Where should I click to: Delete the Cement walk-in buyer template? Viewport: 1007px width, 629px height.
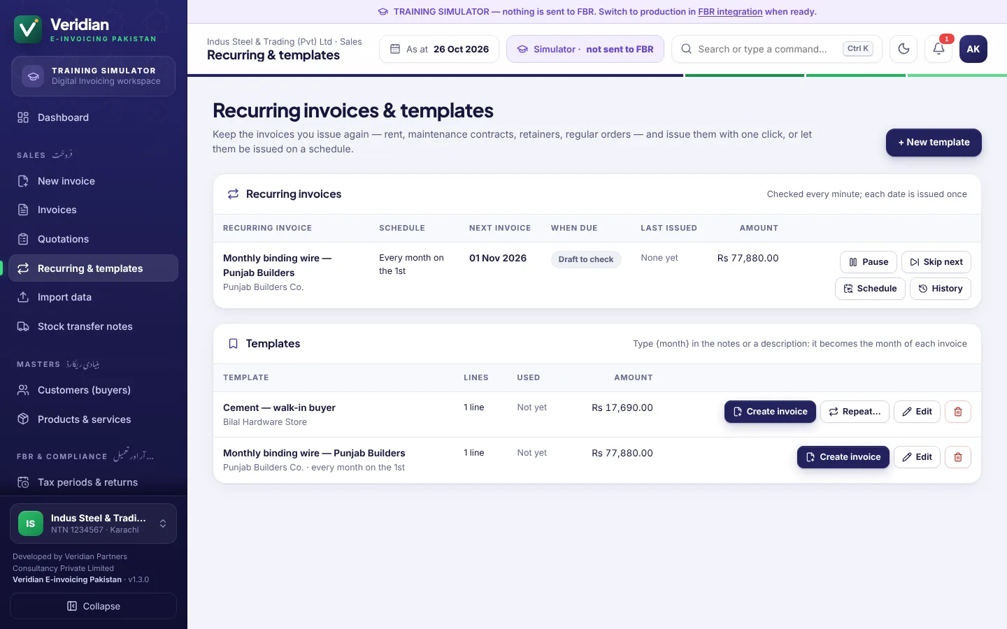click(958, 412)
